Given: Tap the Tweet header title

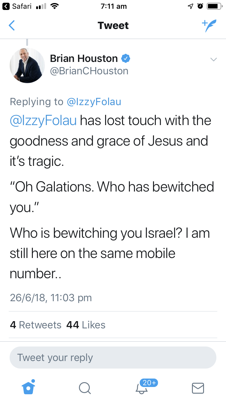Looking at the screenshot, I should click(113, 26).
